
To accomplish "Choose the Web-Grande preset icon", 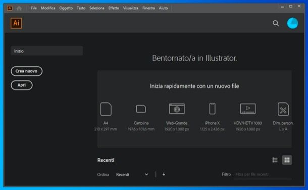I will tap(177, 109).
